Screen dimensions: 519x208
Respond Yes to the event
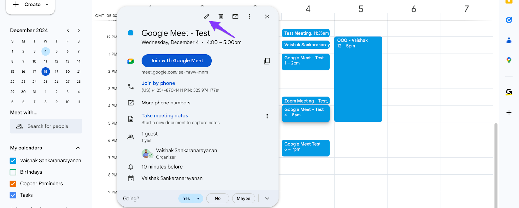(x=186, y=199)
